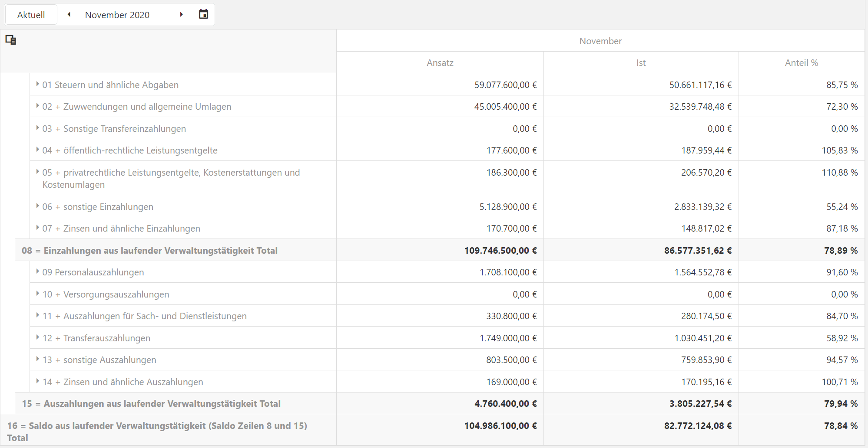Screen dimensions: 868x448
Task: Click Ansatz value 45.005.400,00 €
Action: pos(506,106)
